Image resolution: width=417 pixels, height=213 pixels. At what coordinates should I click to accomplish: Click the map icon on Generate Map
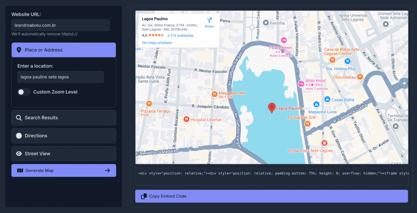[x=20, y=171]
